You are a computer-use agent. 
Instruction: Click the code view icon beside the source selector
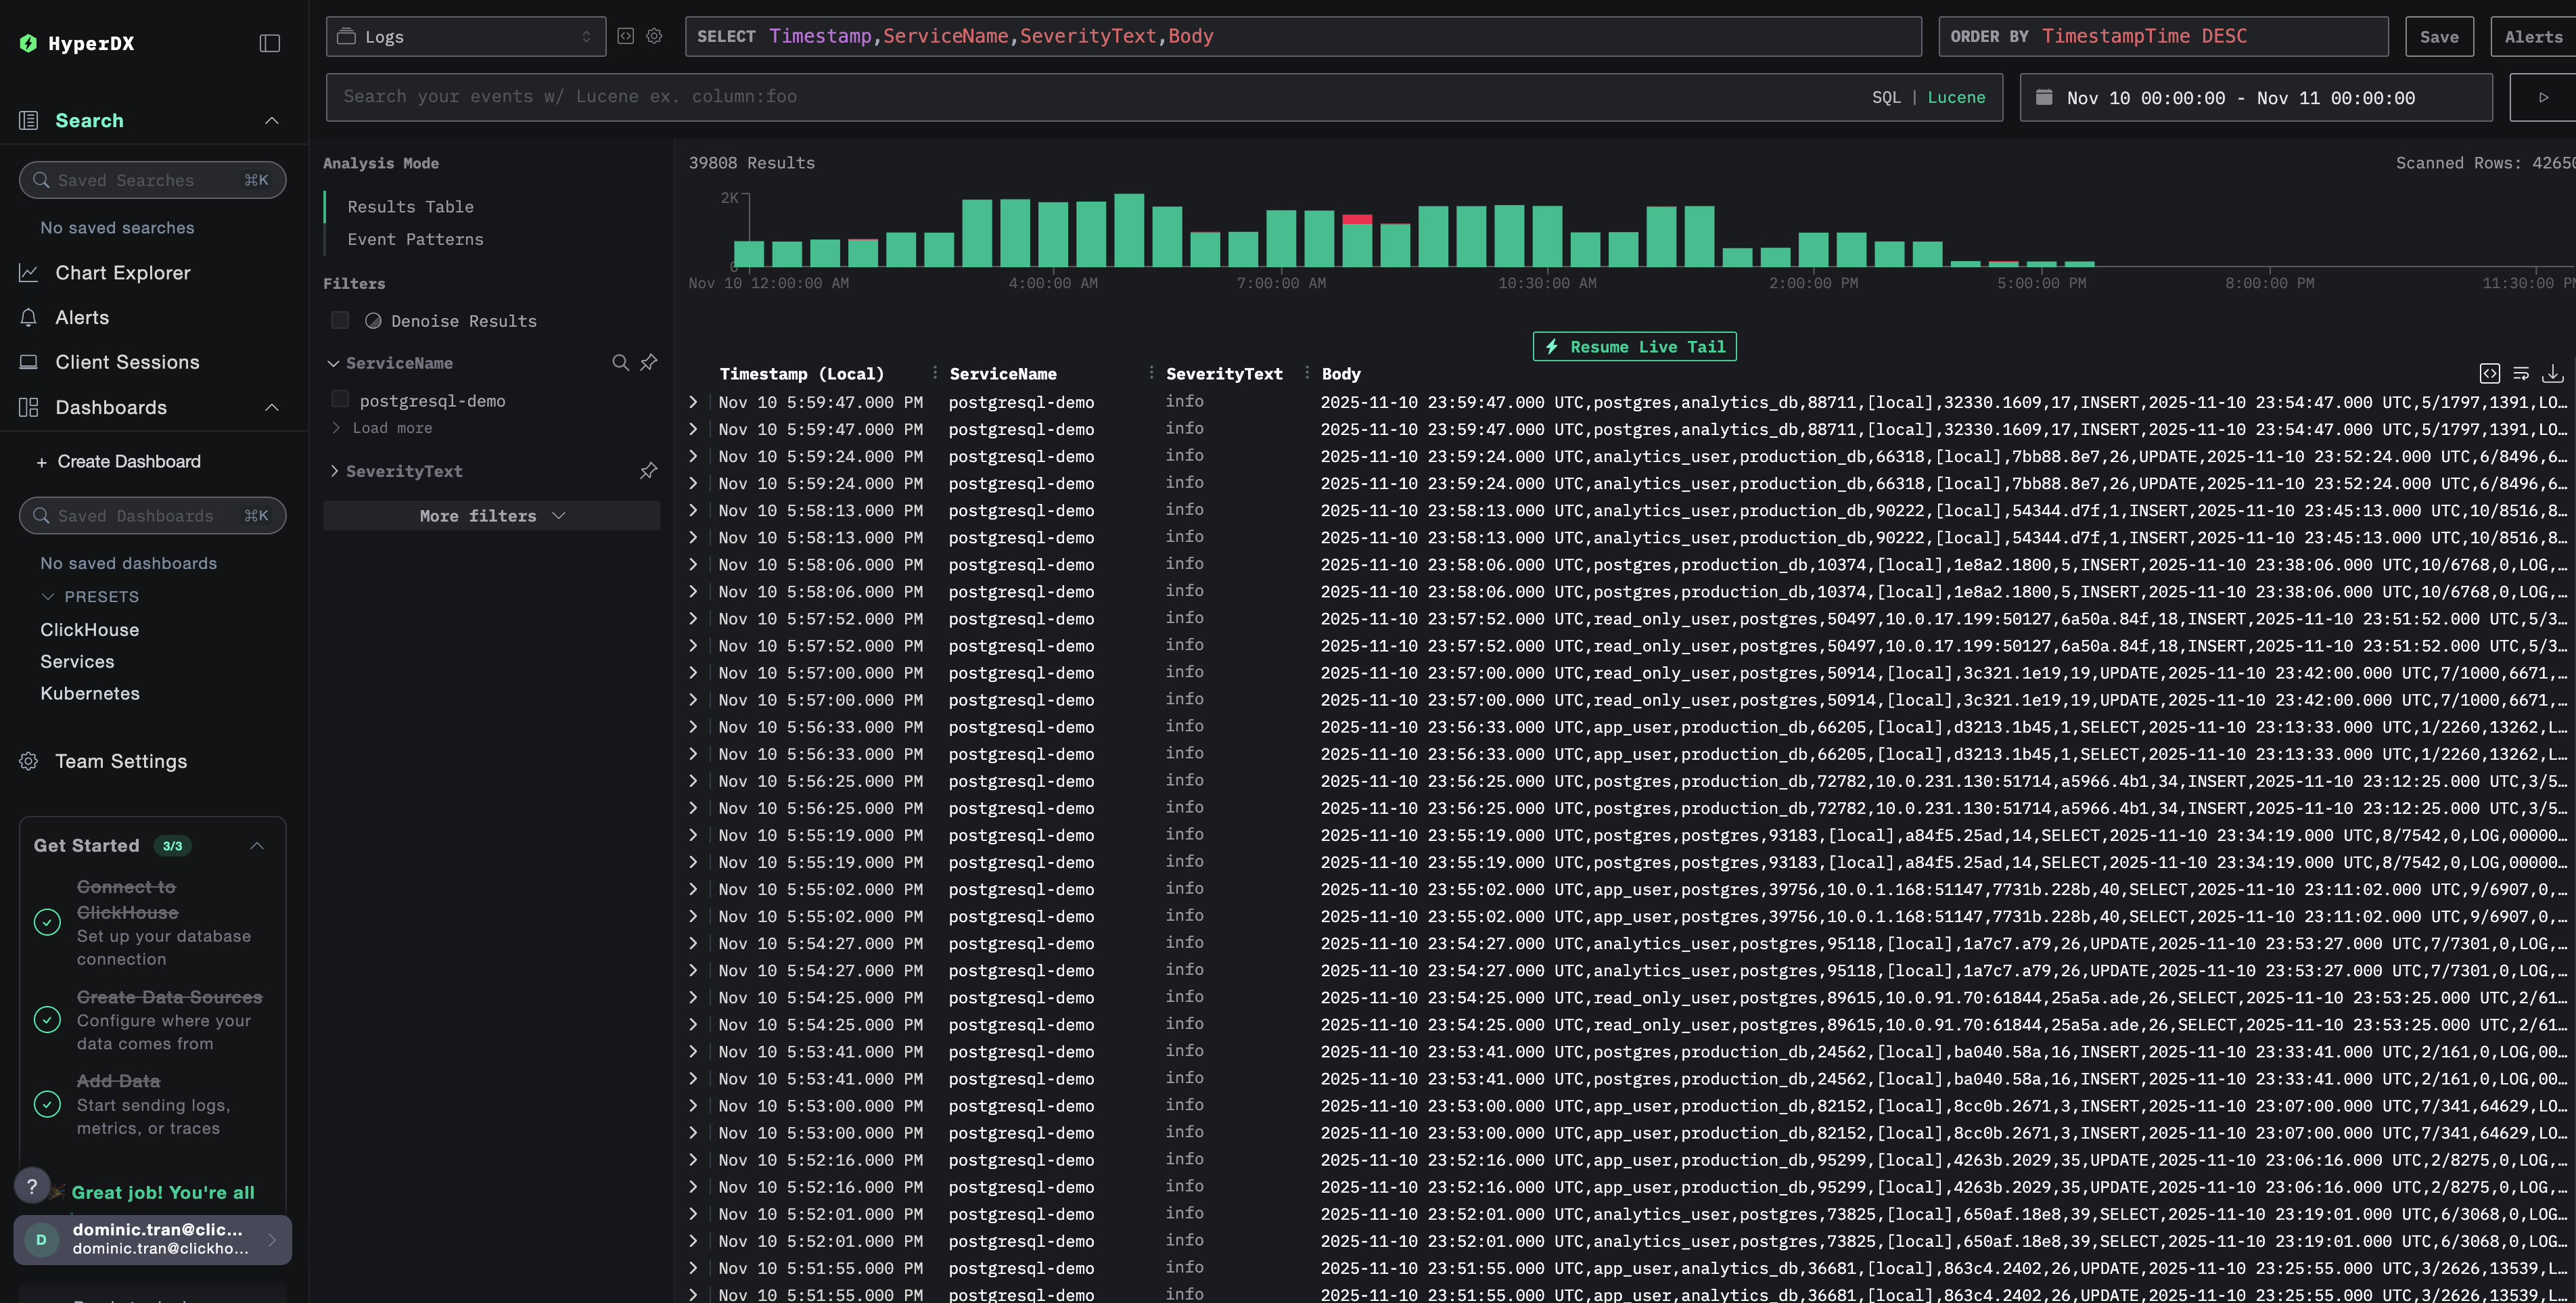tap(625, 36)
